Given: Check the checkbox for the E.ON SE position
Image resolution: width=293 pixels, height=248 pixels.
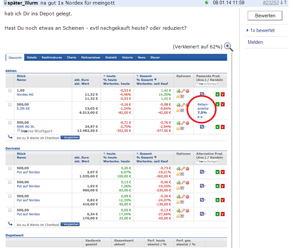Looking at the screenshot, I should 10,105.
